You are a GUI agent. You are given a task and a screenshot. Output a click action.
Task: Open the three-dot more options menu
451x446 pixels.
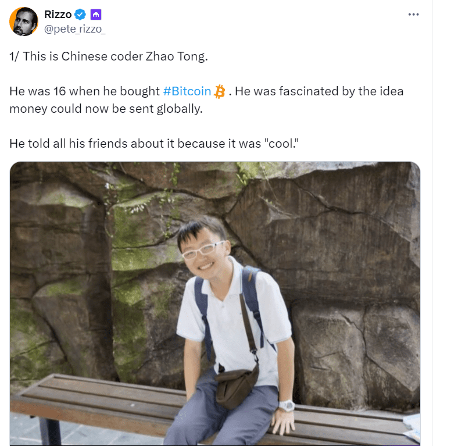(x=413, y=15)
